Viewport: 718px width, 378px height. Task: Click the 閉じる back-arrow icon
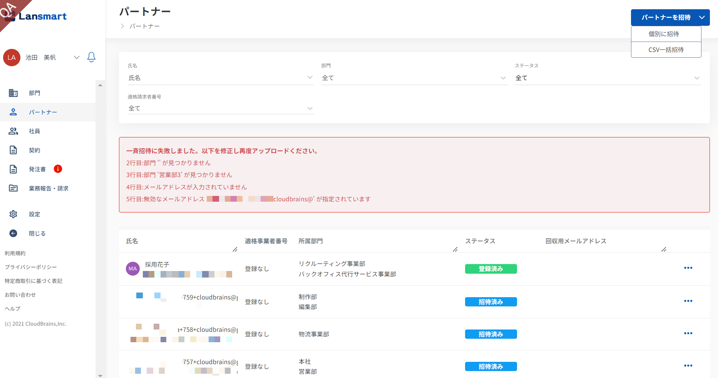(13, 233)
